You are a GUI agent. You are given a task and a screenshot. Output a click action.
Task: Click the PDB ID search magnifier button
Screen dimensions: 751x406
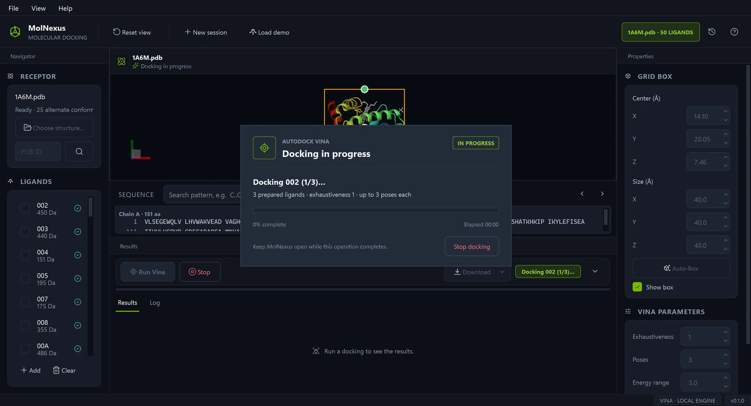[79, 151]
